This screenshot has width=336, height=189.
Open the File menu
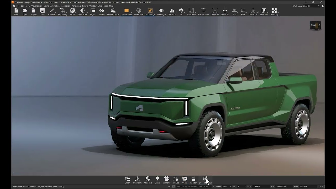pos(18,6)
